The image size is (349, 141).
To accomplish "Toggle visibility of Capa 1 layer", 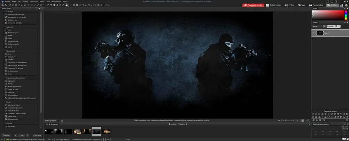I will (x=313, y=33).
